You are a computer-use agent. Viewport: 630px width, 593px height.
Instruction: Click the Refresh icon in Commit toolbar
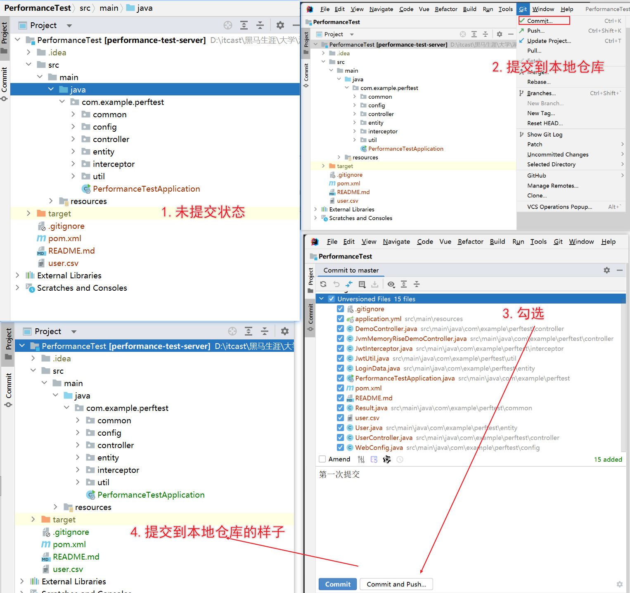coord(323,284)
